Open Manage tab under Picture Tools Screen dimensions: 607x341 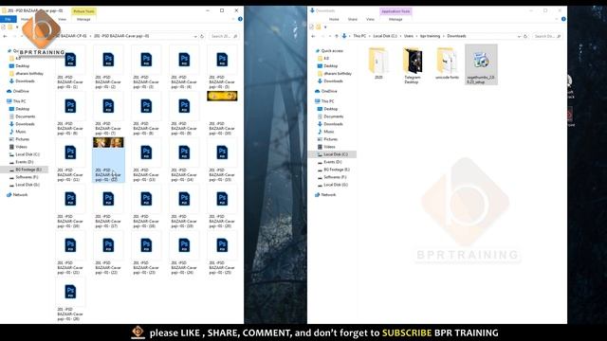pos(83,19)
